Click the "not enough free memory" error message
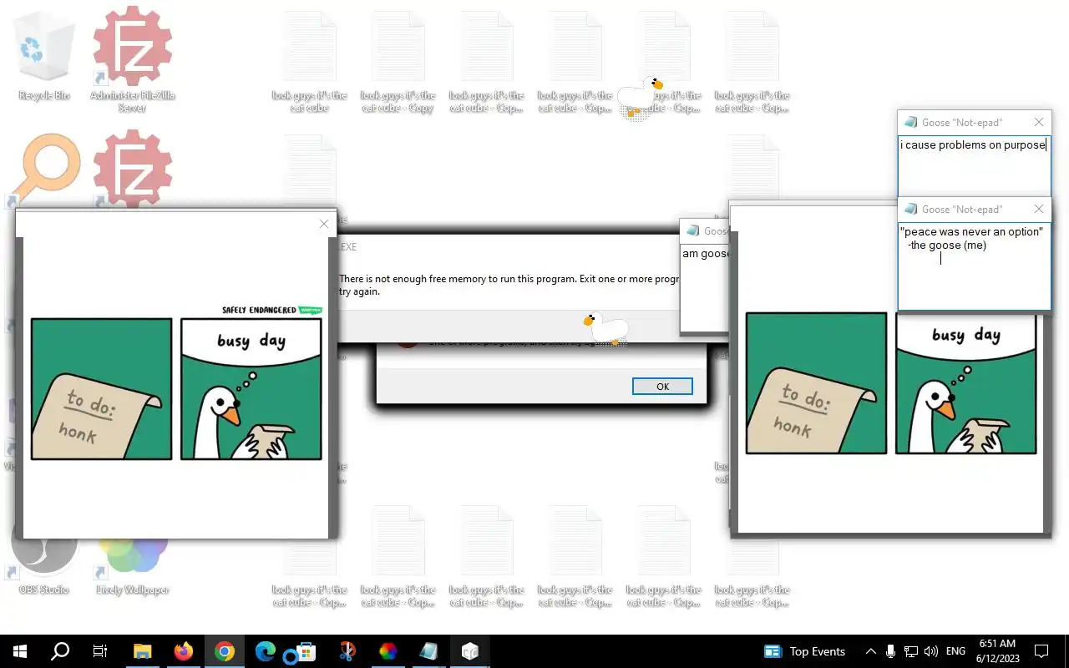The image size is (1069, 668). (x=509, y=285)
